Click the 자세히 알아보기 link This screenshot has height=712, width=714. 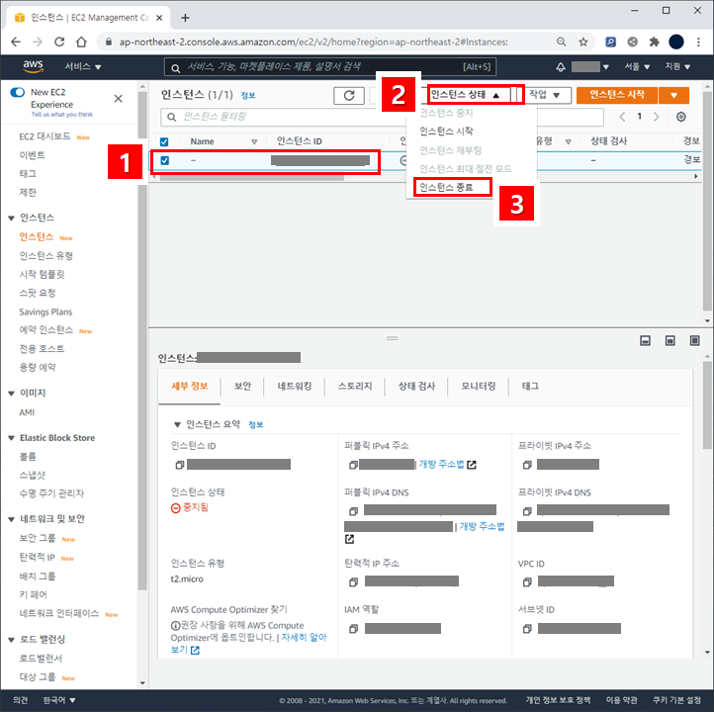[304, 638]
